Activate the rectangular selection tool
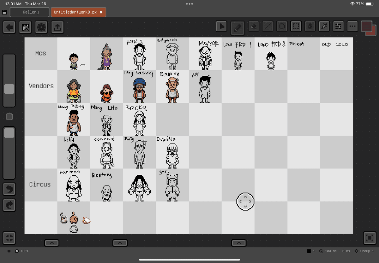Image resolution: width=379 pixels, height=263 pixels. [296, 27]
